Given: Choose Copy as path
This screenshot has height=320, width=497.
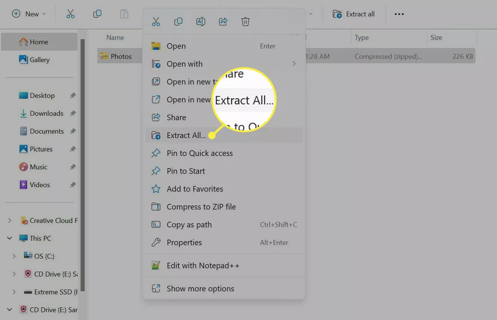Looking at the screenshot, I should pyautogui.click(x=224, y=225).
